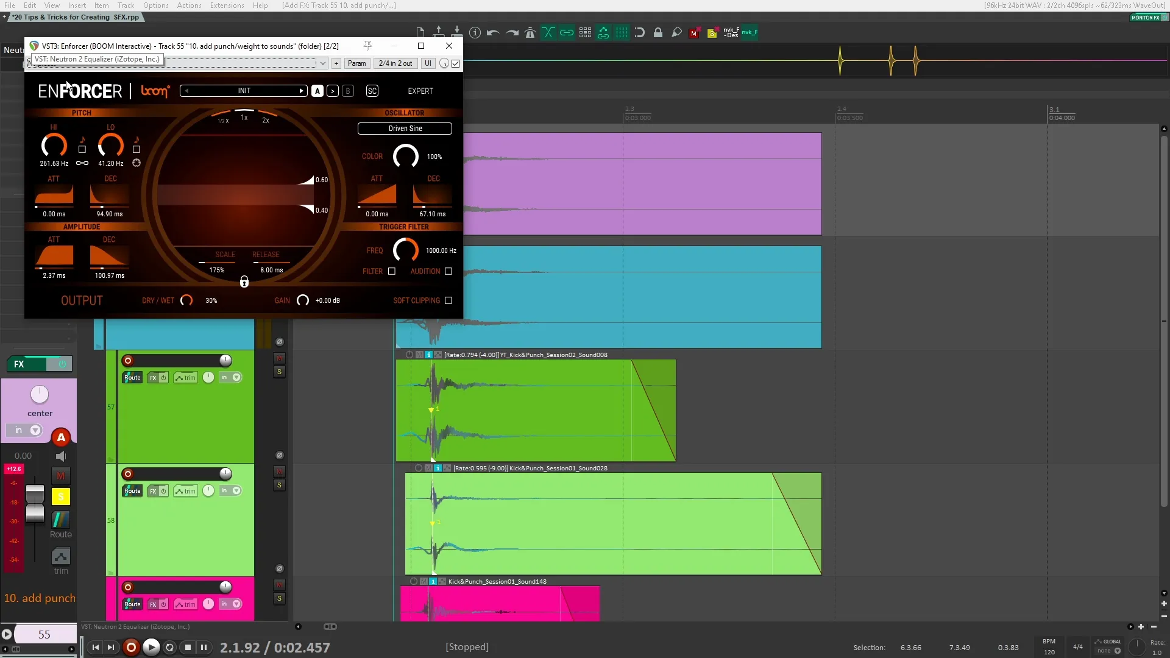Screen dimensions: 1170x658
Task: Toggle auto-crossfade icon in toolbar
Action: point(548,33)
